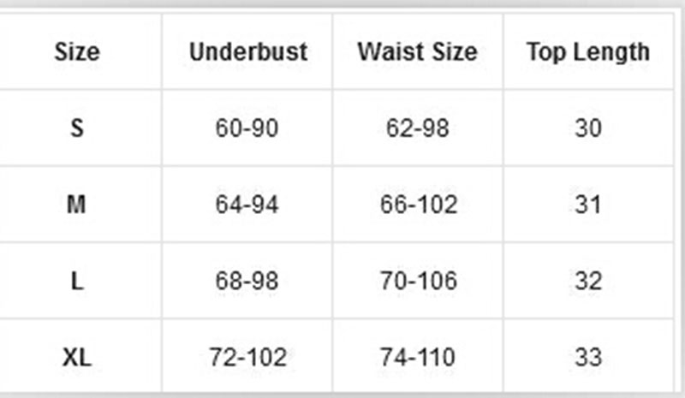Select the M size row label
The image size is (685, 398).
click(77, 205)
